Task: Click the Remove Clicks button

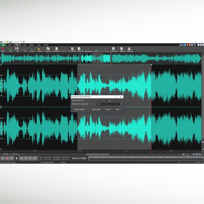Action: [x=96, y=110]
